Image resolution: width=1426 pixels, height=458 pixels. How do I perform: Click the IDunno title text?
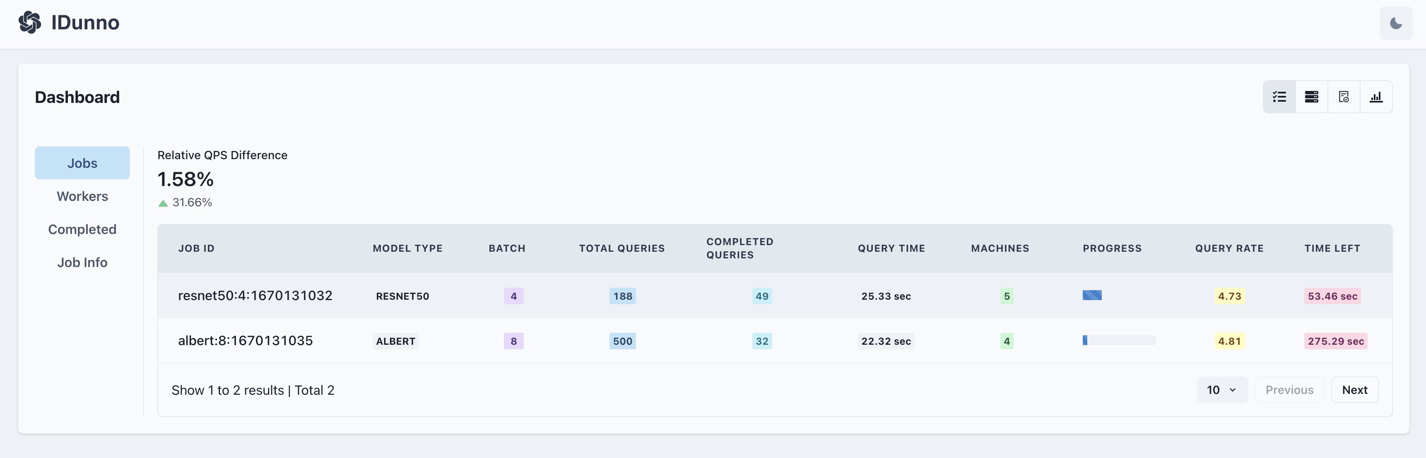(85, 23)
